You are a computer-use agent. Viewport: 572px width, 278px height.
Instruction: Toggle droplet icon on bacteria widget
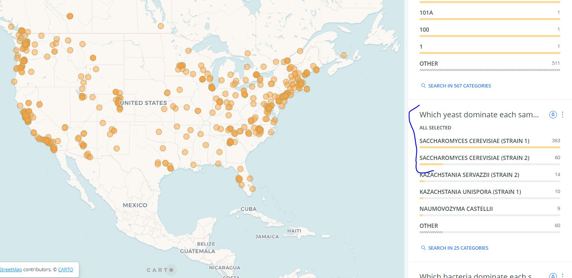pos(553,276)
